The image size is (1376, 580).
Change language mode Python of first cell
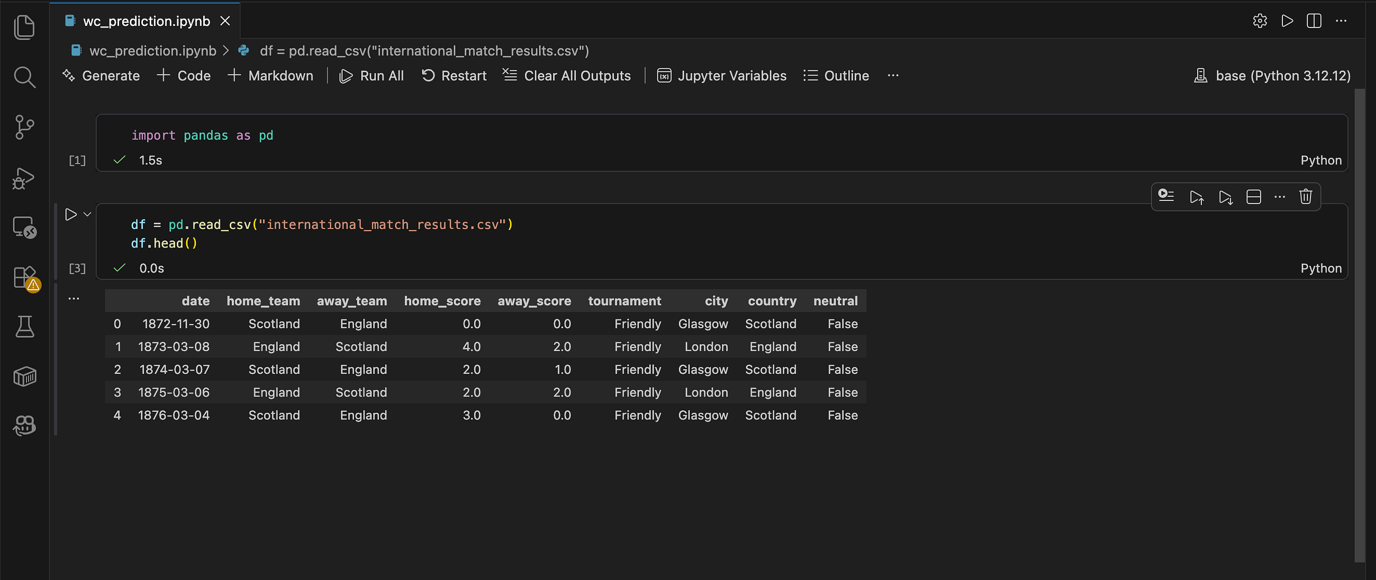coord(1321,160)
